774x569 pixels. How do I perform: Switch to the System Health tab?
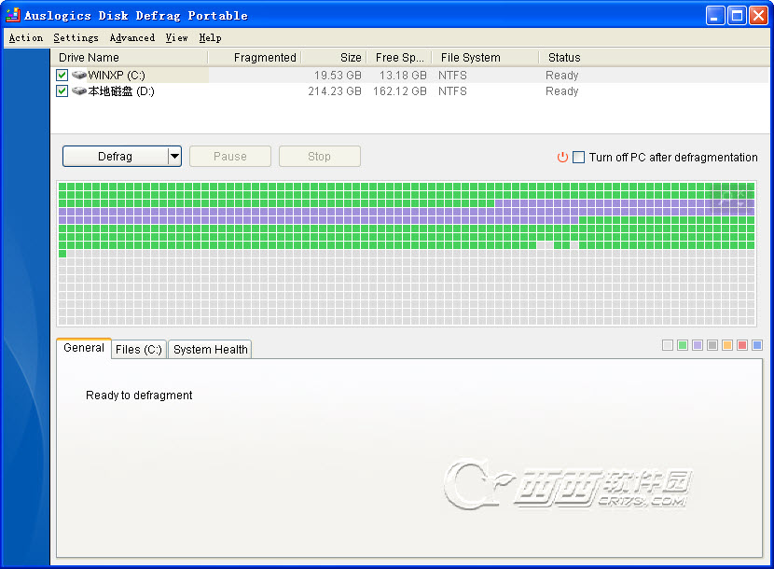[x=210, y=349]
